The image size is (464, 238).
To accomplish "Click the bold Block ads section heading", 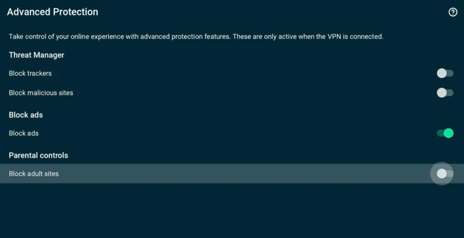I will [26, 115].
